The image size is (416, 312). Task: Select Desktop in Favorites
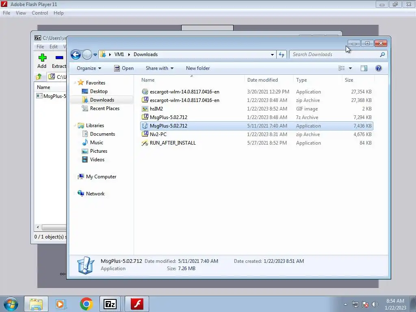(x=99, y=91)
